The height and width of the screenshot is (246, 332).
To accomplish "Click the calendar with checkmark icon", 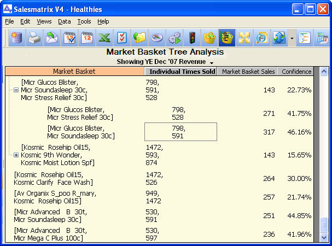I will (69, 38).
